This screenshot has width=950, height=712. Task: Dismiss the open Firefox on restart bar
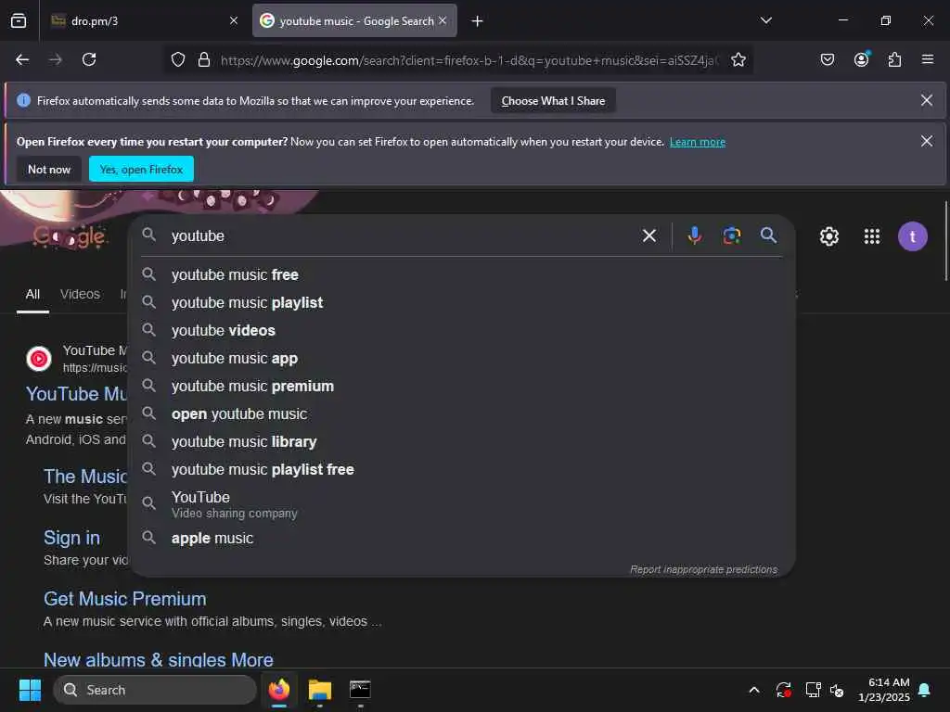[x=927, y=141]
